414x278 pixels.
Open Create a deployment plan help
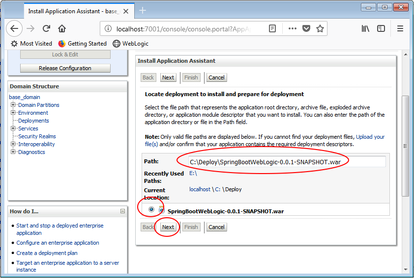click(x=47, y=253)
